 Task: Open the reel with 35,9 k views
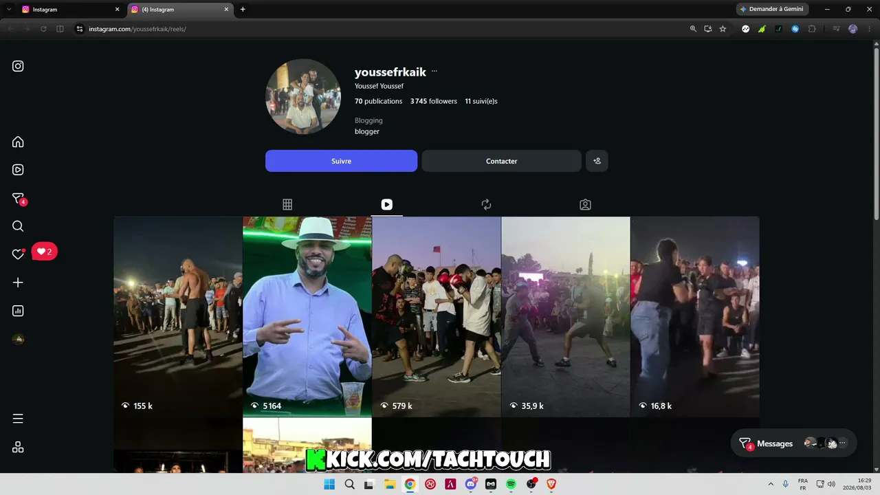566,317
